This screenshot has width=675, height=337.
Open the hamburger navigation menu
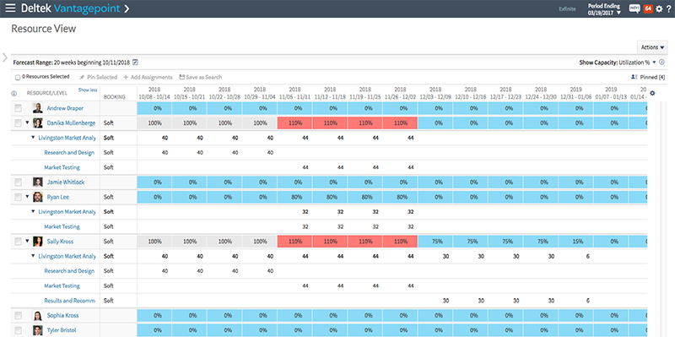pos(10,8)
